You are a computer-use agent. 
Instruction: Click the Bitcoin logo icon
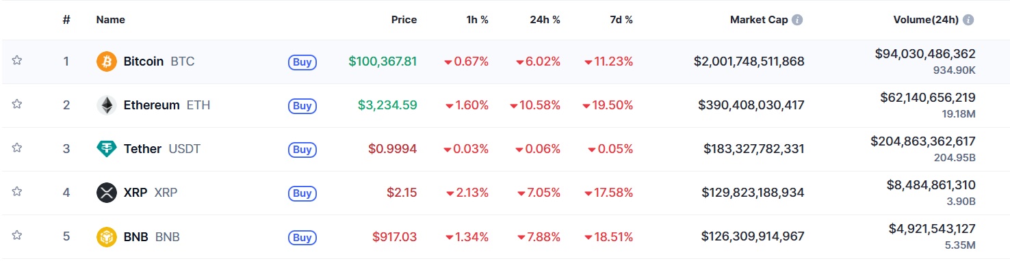107,61
